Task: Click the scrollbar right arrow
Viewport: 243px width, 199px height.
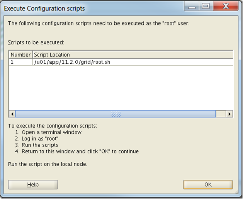Action: click(x=229, y=114)
